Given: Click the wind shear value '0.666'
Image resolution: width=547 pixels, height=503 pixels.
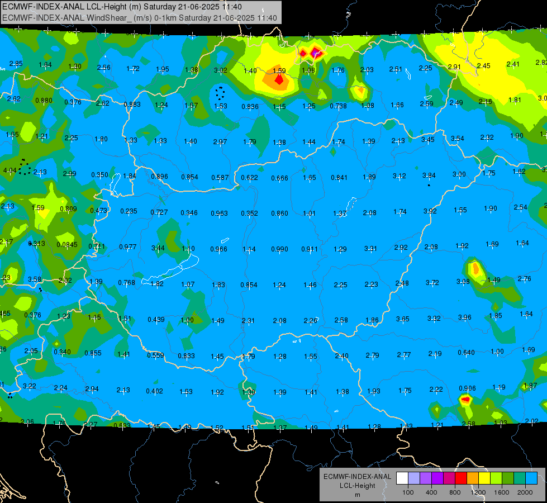Looking at the screenshot, I should pyautogui.click(x=279, y=178).
